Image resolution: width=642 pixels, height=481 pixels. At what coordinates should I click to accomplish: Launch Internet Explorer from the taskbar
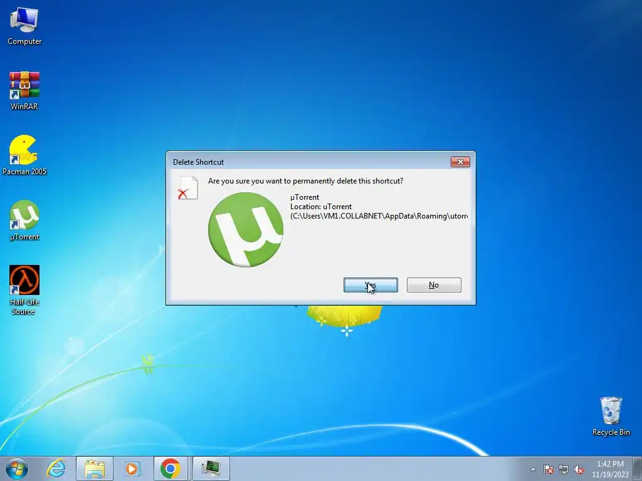coord(56,468)
